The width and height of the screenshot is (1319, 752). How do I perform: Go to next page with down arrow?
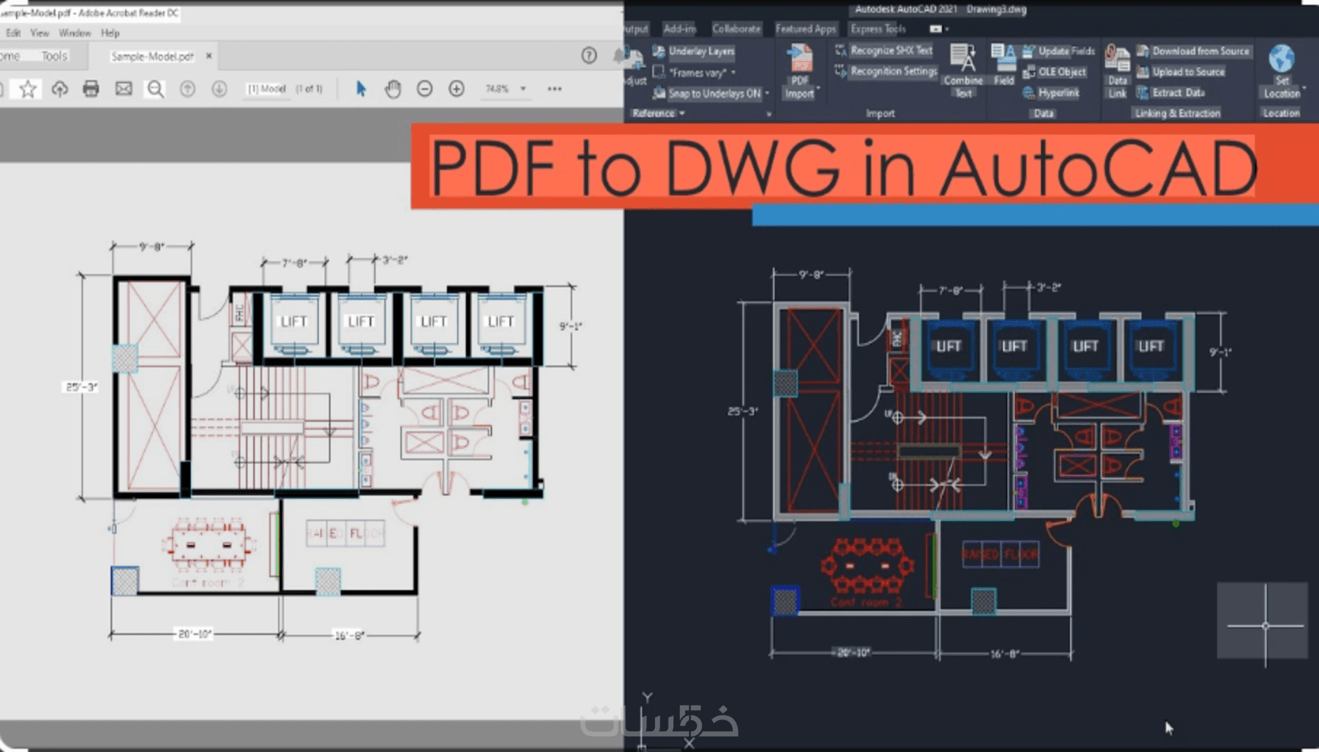coord(220,89)
